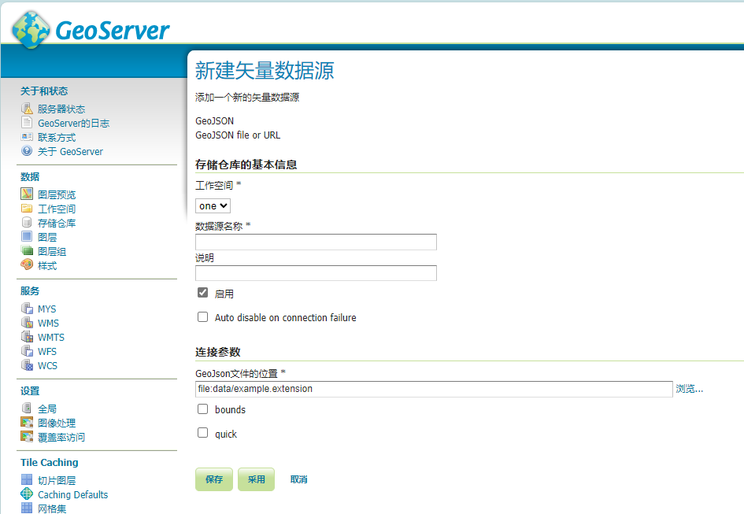Viewport: 744px width, 514px height.
Task: Focus the 说明 input field
Action: 316,273
